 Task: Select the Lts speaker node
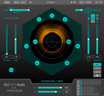(x=35, y=42)
